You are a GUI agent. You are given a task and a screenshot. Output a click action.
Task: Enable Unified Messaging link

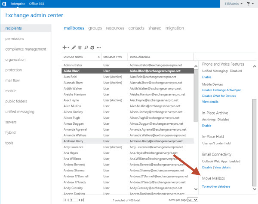pyautogui.click(x=207, y=77)
